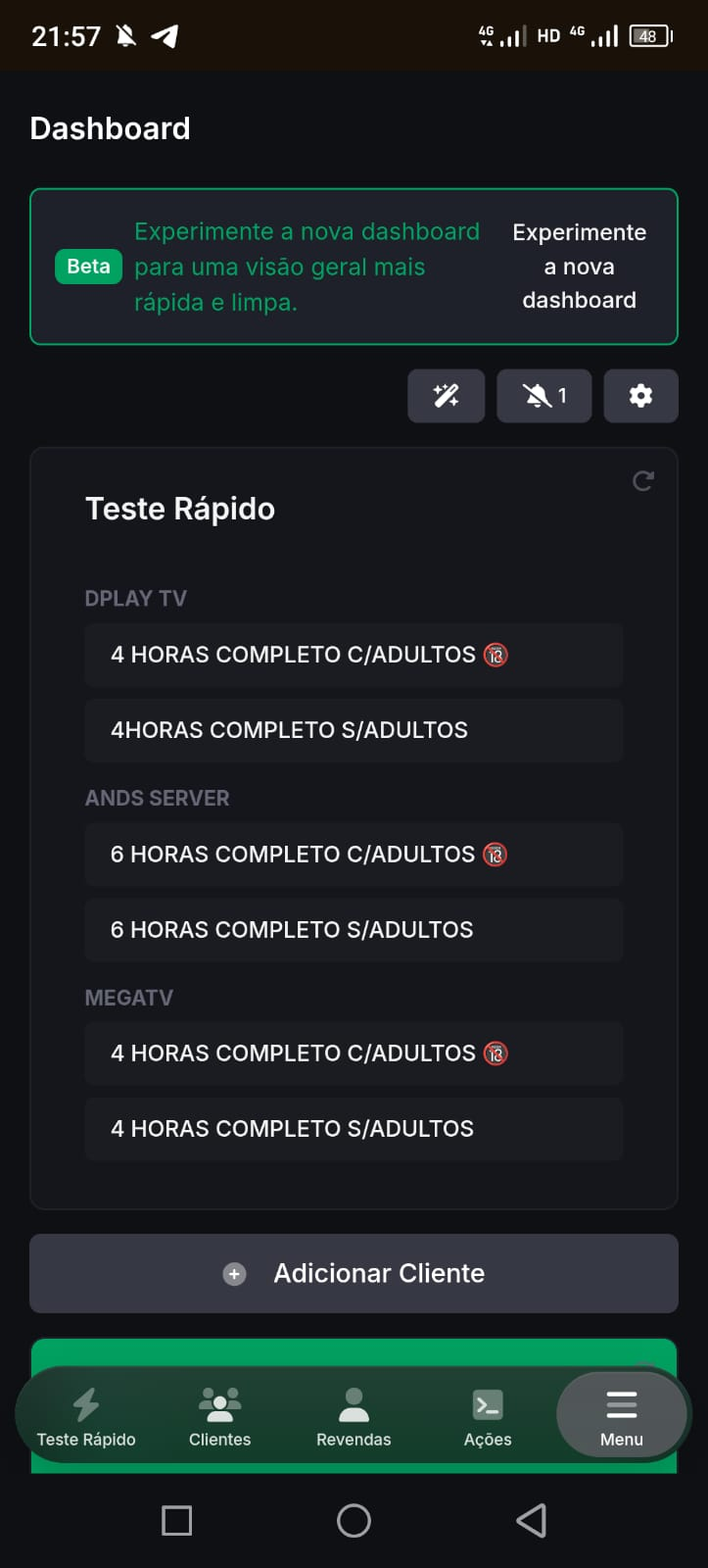
Task: Select DPLAY TV 4horas s/adultos test
Action: [x=354, y=730]
